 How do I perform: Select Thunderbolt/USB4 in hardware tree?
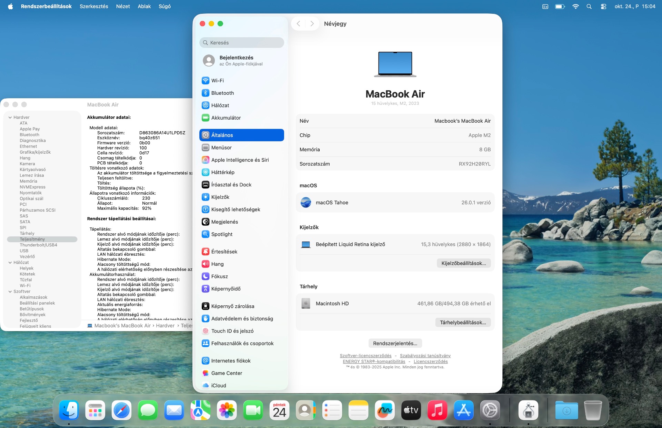pyautogui.click(x=38, y=245)
